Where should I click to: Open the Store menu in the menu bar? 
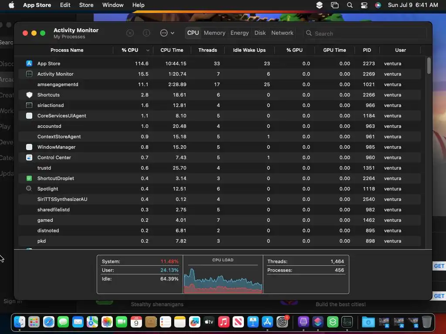click(x=86, y=5)
